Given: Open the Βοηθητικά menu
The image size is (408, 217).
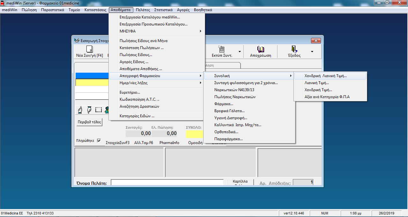Looking at the screenshot, I should click(x=203, y=10).
